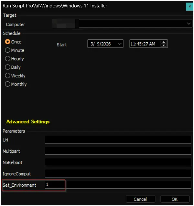Choose the Hourly schedule radio button

pos(8,59)
